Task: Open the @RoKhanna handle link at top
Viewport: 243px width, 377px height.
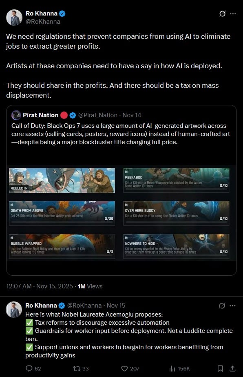Action: (x=43, y=22)
